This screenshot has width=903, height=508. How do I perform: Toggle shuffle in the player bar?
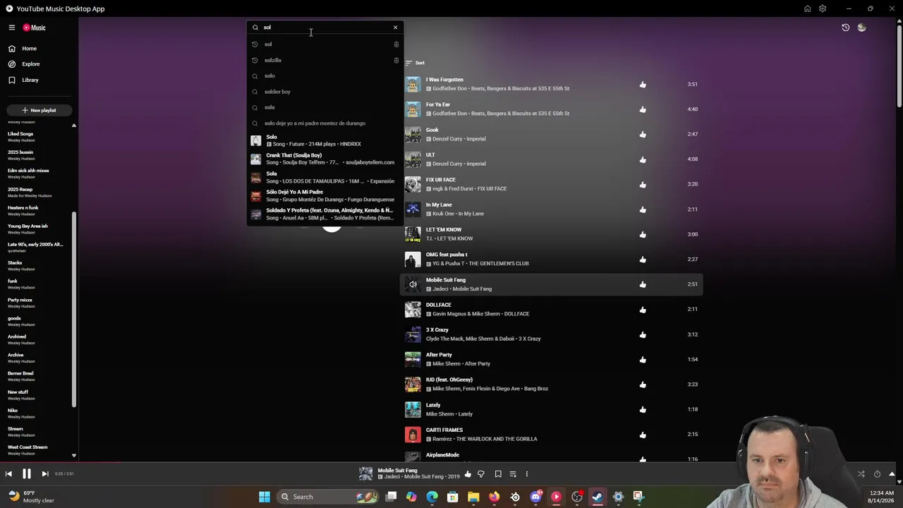coord(861,474)
